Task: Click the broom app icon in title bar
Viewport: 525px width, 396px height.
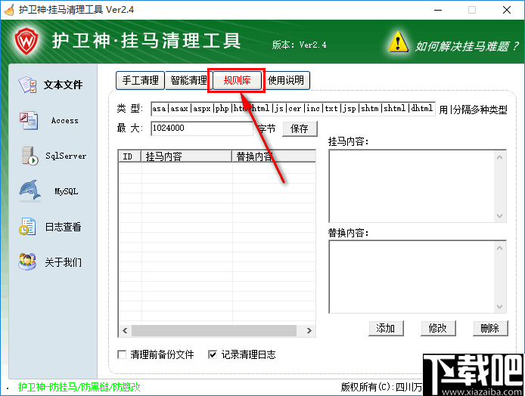Action: coord(9,10)
